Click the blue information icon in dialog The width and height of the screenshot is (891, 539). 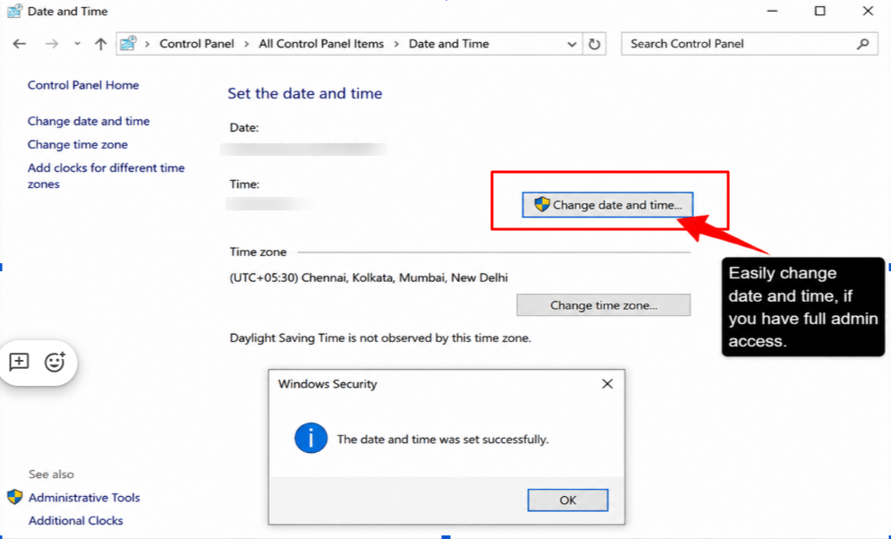(310, 439)
